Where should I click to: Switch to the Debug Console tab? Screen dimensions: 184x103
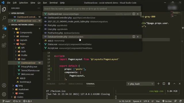[76, 84]
